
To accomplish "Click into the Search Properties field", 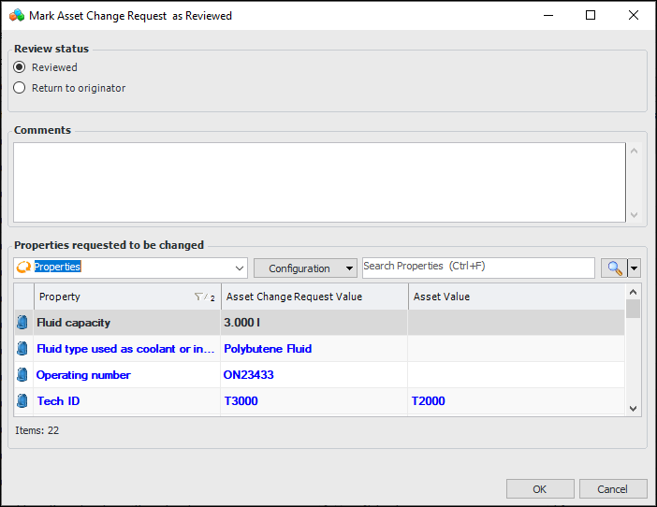I will (x=477, y=267).
